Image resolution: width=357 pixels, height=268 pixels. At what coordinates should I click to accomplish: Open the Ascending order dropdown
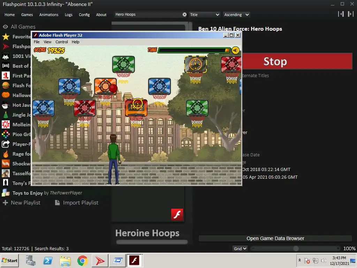click(x=236, y=15)
